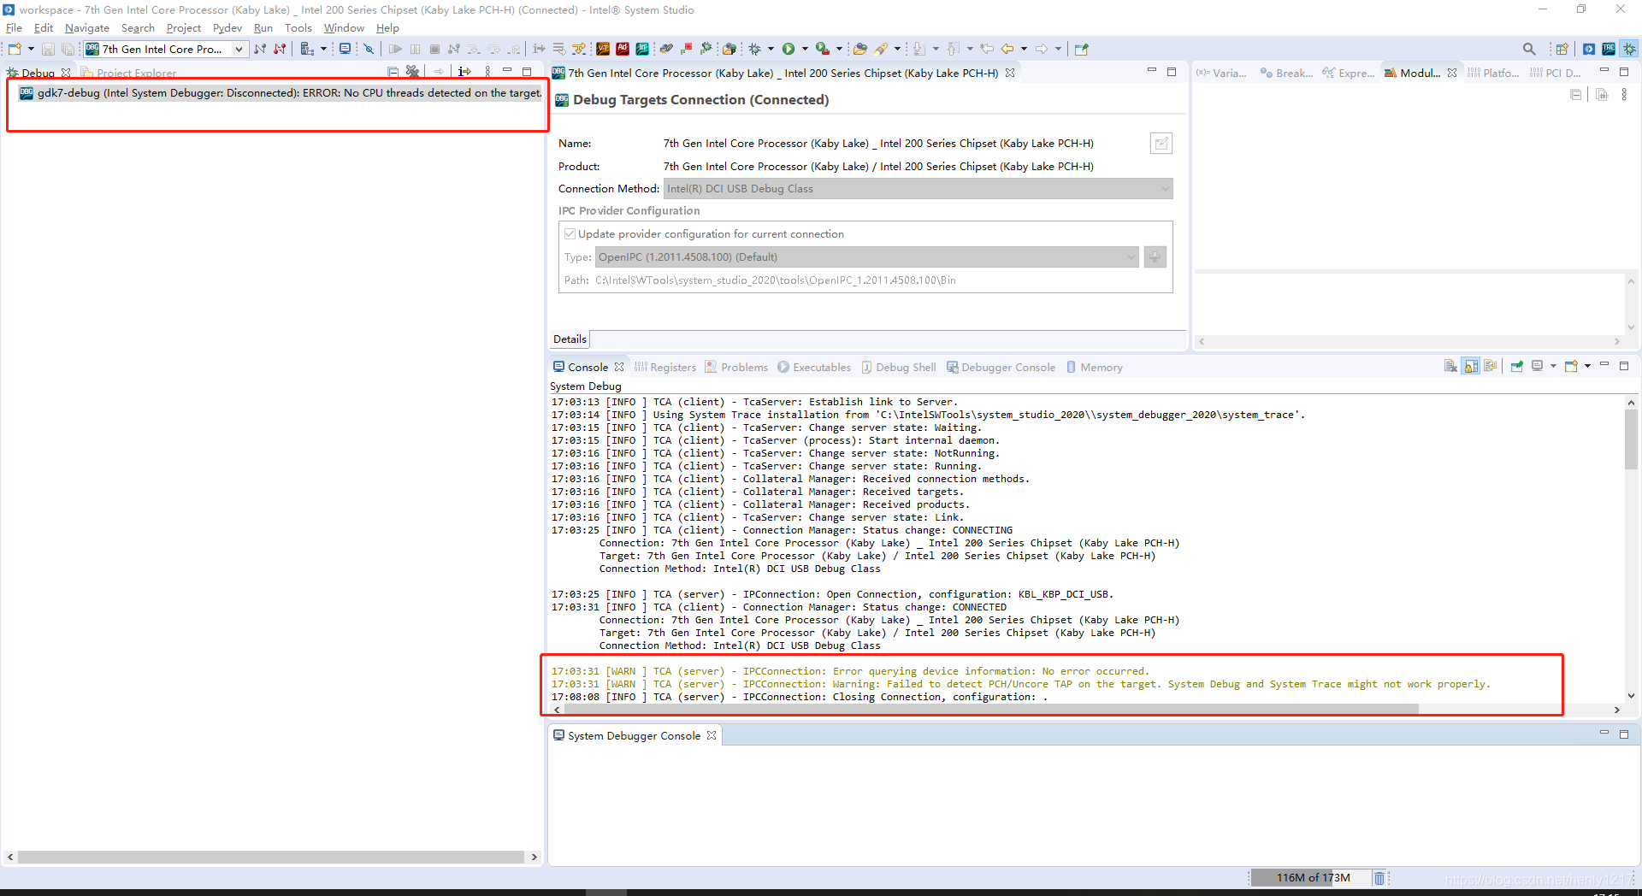Open the File menu
The height and width of the screenshot is (896, 1642).
[14, 28]
